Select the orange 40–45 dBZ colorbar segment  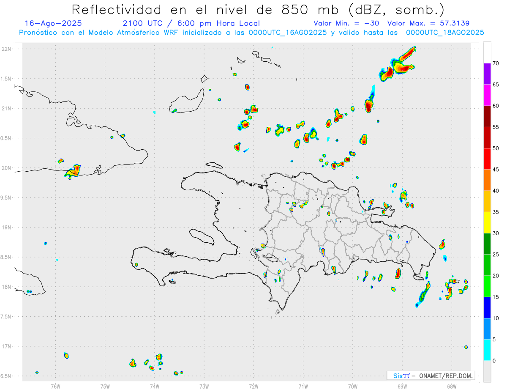tap(487, 180)
